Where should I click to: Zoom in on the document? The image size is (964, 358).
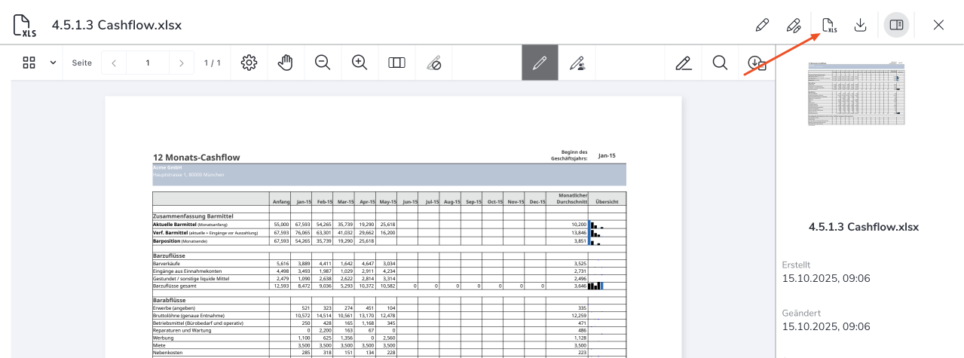coord(360,63)
